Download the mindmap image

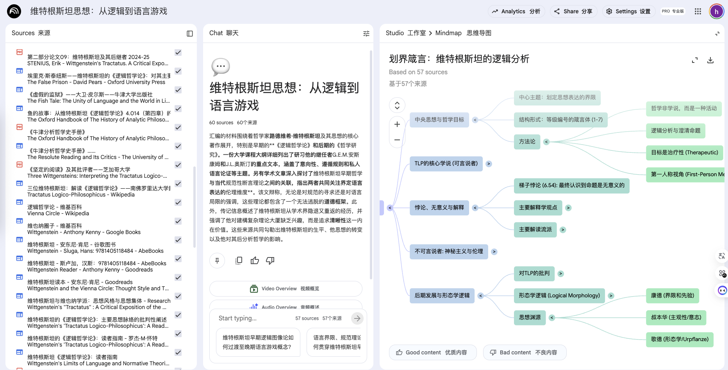(x=710, y=60)
